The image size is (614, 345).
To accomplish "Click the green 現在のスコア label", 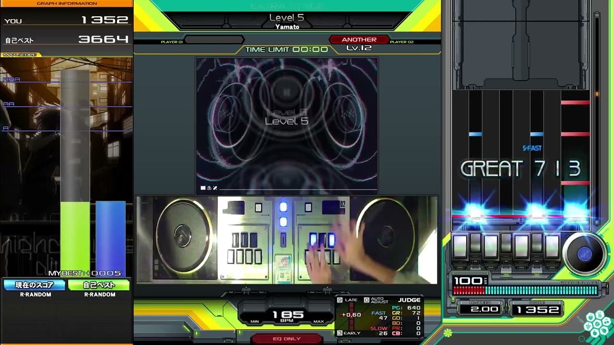I will coord(35,285).
